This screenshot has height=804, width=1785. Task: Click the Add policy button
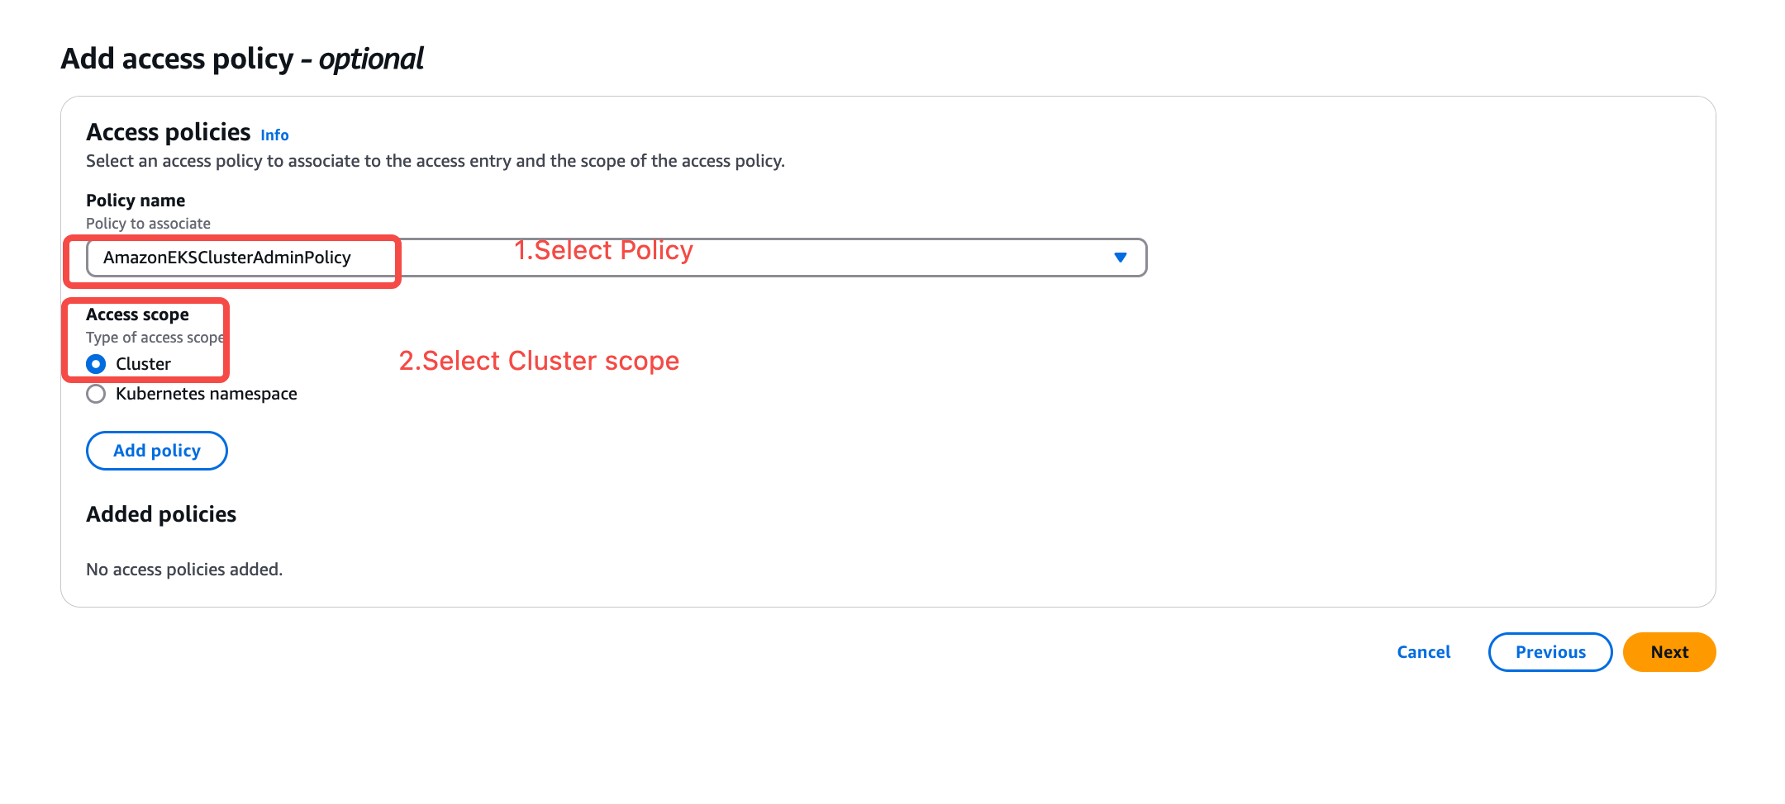(x=157, y=451)
